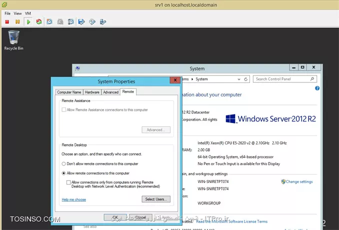Click the green power on button
This screenshot has height=230, width=339.
pos(28,22)
